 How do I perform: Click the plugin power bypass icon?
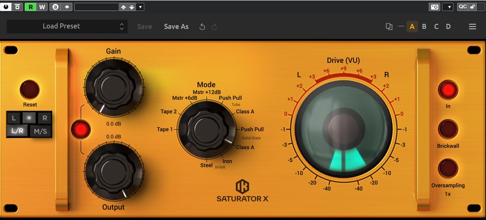click(x=6, y=6)
